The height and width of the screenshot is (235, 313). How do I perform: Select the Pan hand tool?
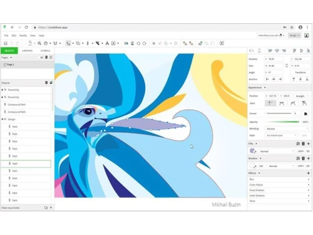[x=46, y=43]
